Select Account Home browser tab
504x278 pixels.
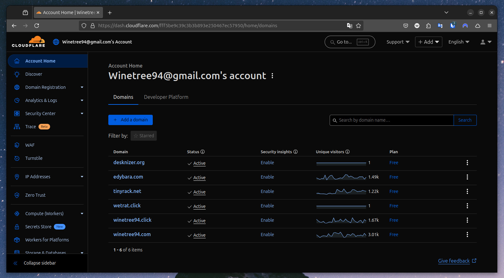[x=68, y=13]
